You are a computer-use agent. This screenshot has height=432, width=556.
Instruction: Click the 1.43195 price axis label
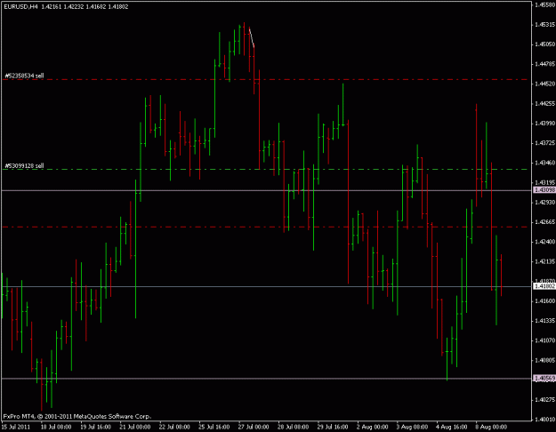[544, 182]
